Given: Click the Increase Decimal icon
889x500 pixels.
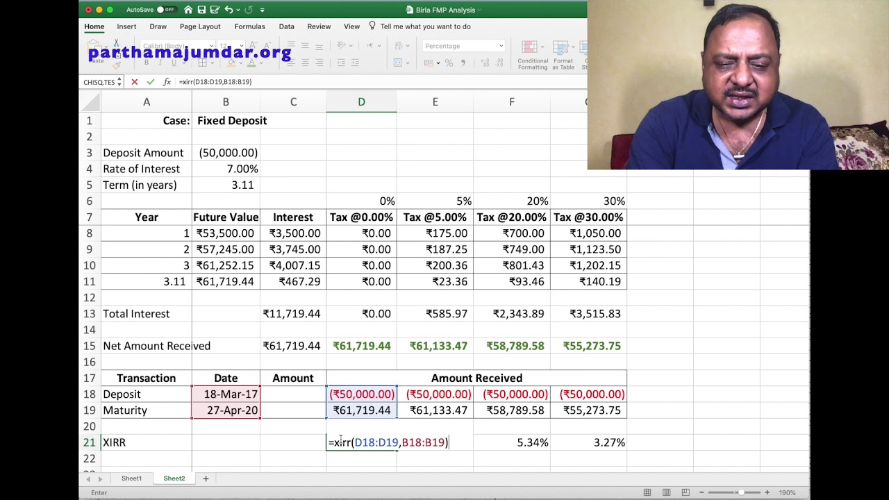Looking at the screenshot, I should (x=484, y=63).
